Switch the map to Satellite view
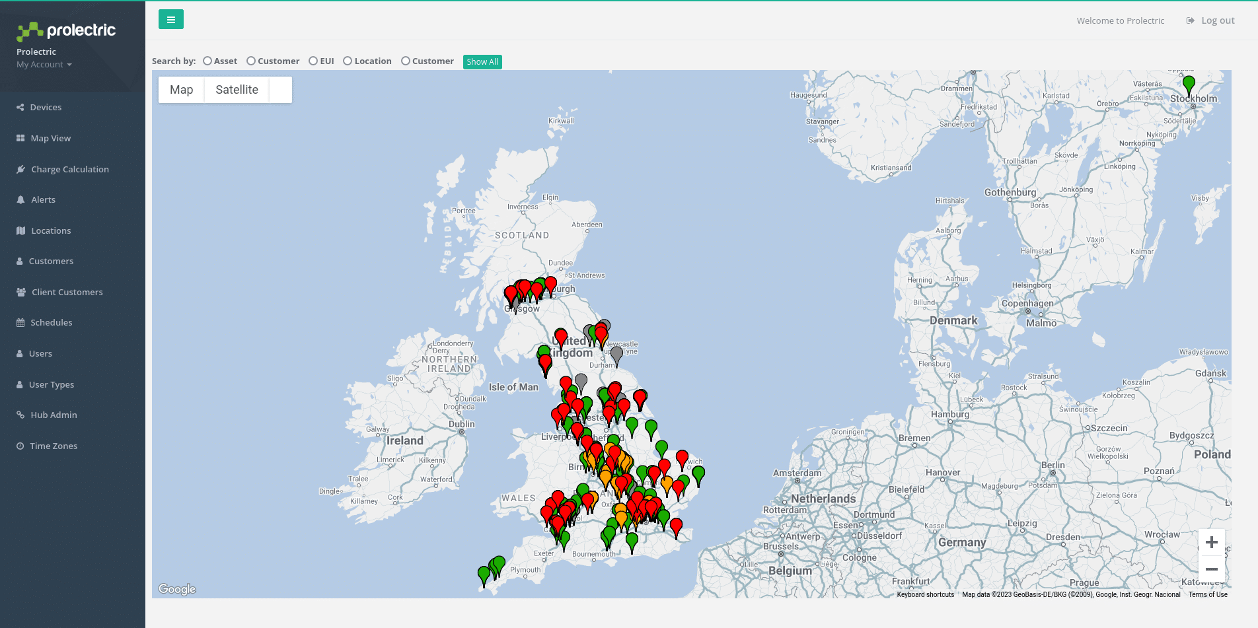 point(237,90)
